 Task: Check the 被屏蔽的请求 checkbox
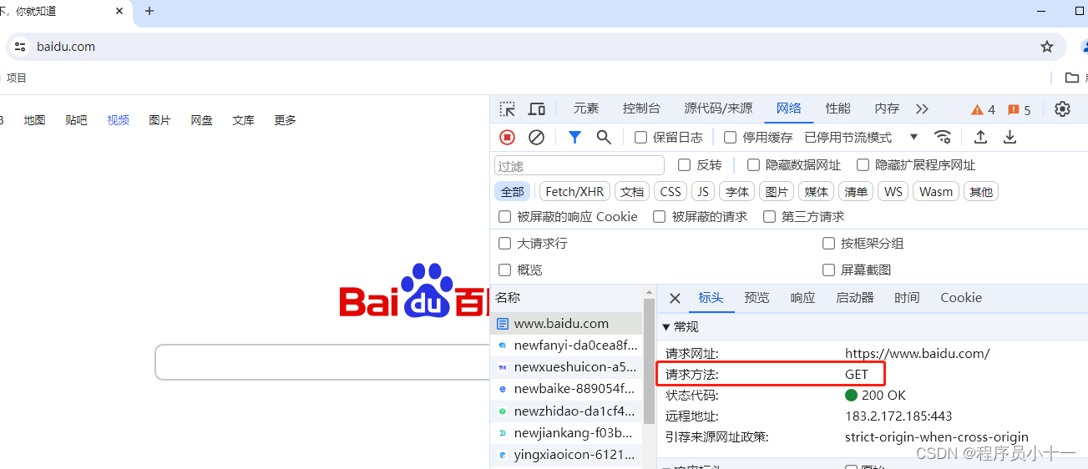(x=660, y=216)
